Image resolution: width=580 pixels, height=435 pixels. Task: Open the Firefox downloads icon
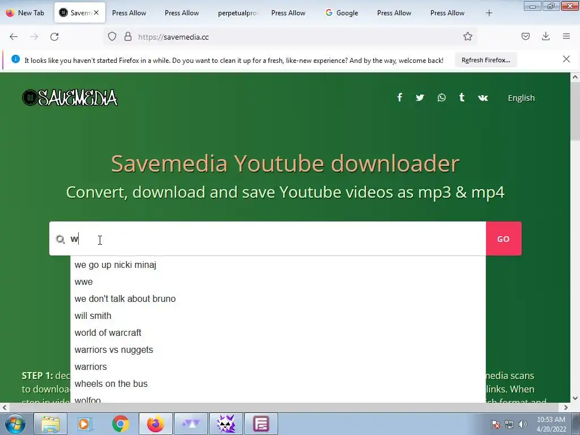tap(545, 36)
